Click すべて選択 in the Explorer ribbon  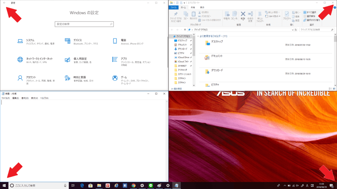(x=309, y=12)
